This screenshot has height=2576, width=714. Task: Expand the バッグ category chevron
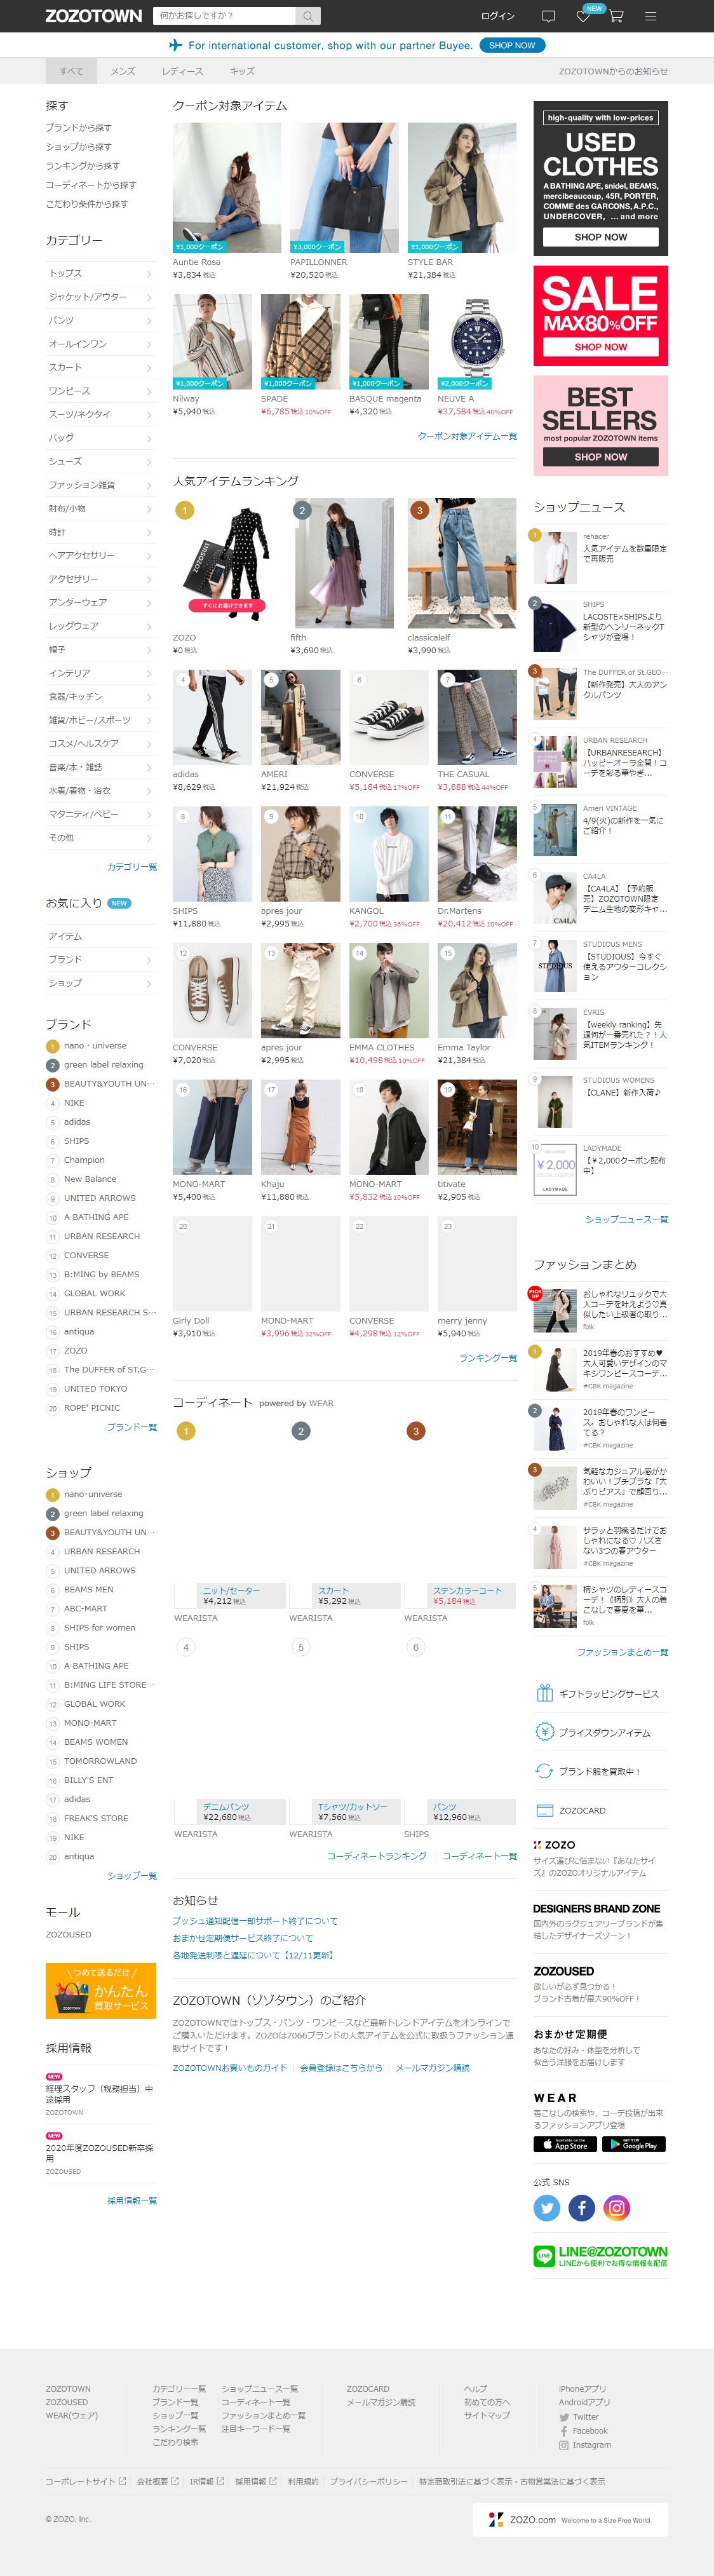149,438
